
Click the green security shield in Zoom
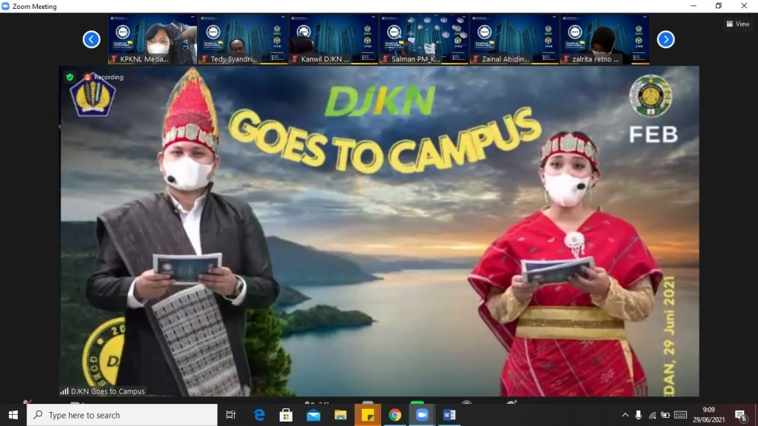[68, 77]
